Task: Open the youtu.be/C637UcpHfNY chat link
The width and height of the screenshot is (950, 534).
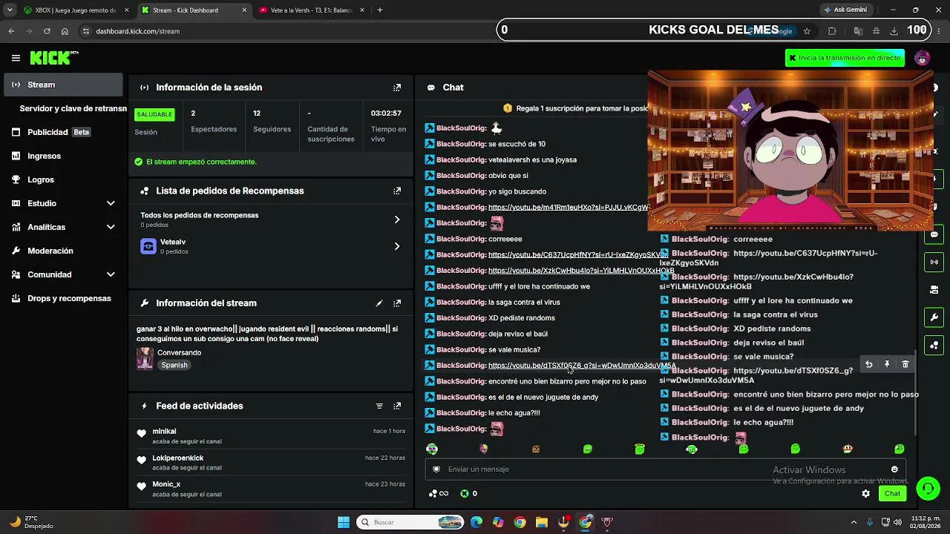Action: [578, 255]
